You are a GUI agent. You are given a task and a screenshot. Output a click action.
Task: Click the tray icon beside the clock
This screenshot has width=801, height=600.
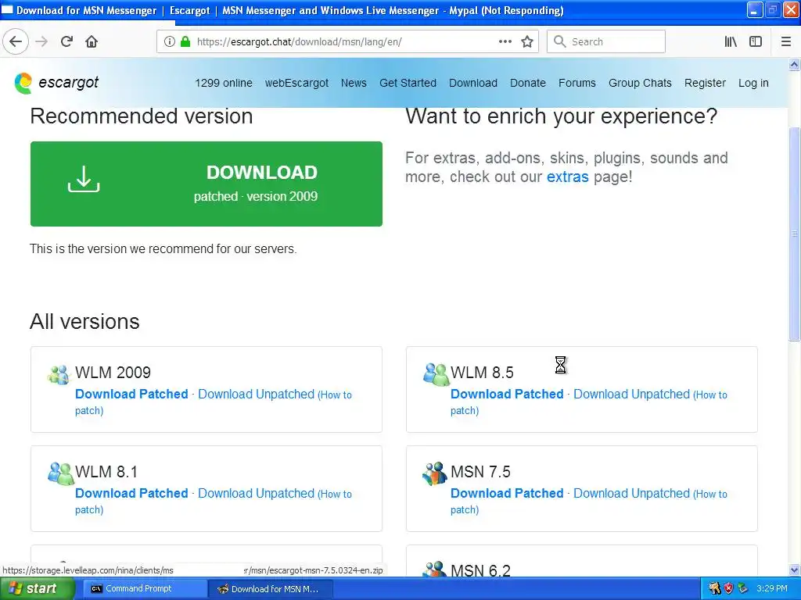[743, 588]
